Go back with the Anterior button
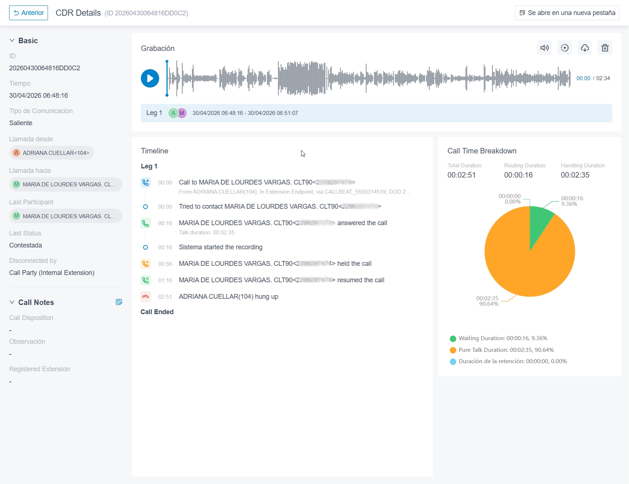Viewport: 629px width, 484px height. point(29,13)
